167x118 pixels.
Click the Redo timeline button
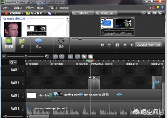(x=62, y=57)
